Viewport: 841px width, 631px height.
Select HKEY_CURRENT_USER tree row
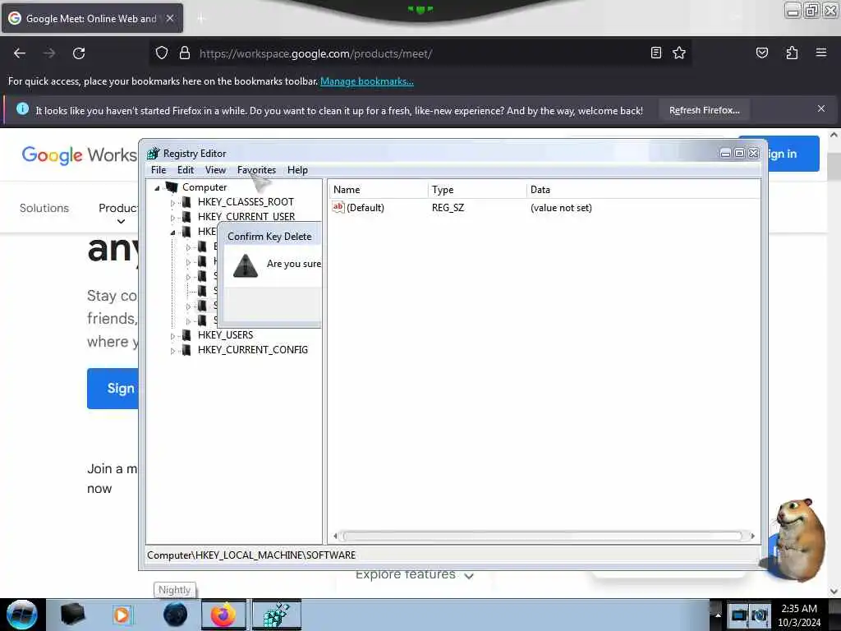[x=246, y=216]
